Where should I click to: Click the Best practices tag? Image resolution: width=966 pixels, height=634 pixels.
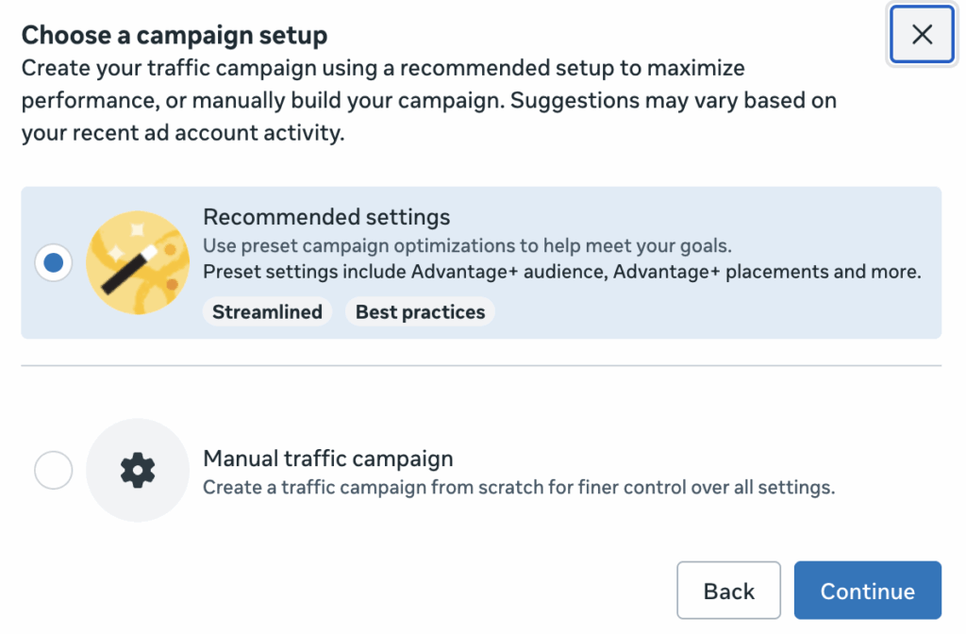(x=420, y=311)
